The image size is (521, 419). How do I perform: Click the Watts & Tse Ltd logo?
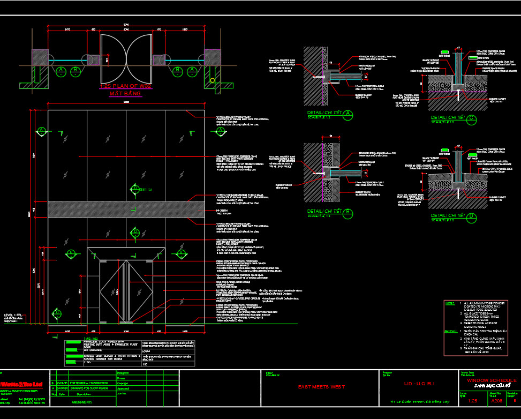pos(21,384)
